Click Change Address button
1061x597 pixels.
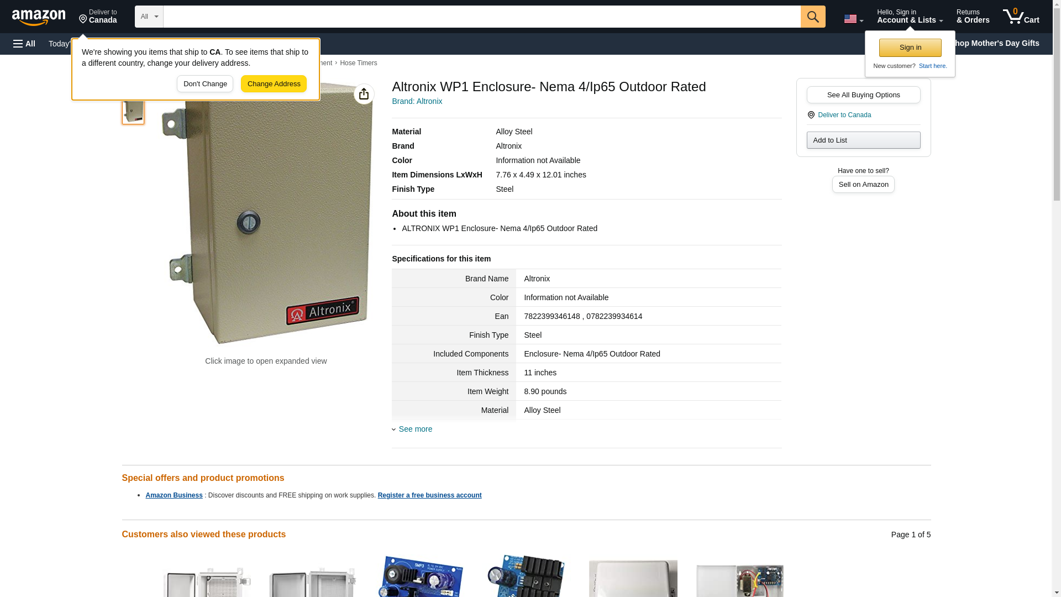pos(274,84)
